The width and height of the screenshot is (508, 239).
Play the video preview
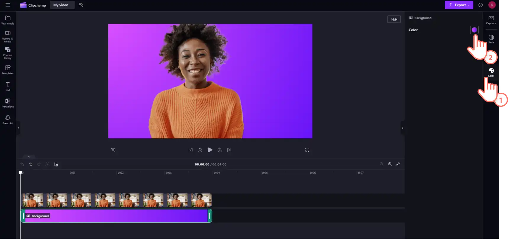[210, 150]
